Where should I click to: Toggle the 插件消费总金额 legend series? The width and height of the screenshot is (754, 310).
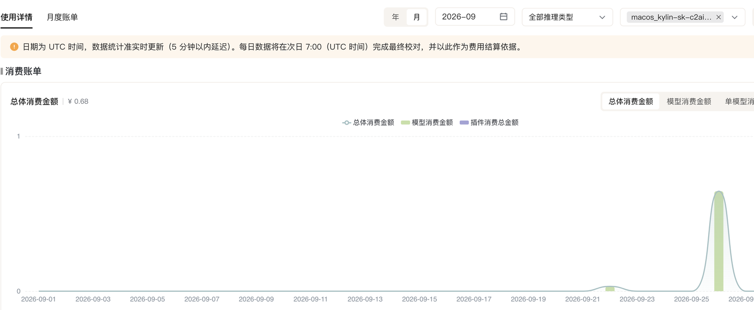point(489,122)
